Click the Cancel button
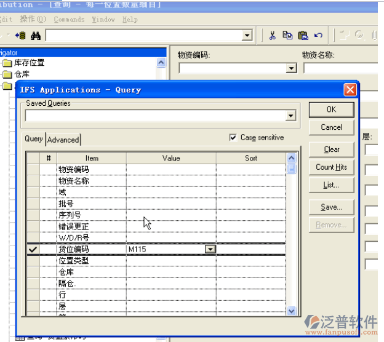Image resolution: width=384 pixels, height=342 pixels. [331, 127]
